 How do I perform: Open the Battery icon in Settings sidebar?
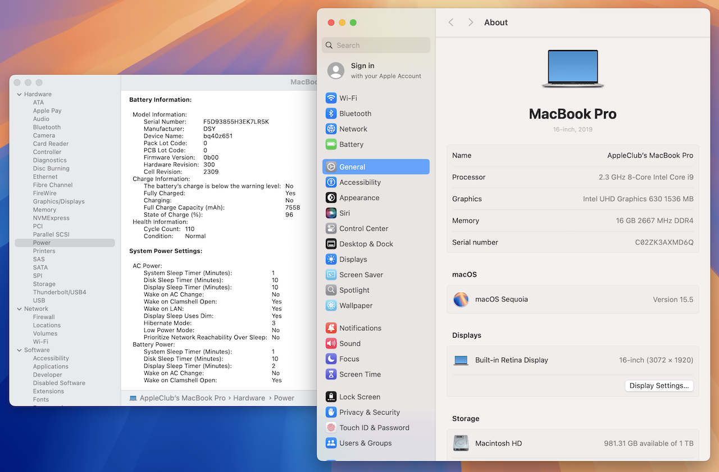[x=331, y=144]
